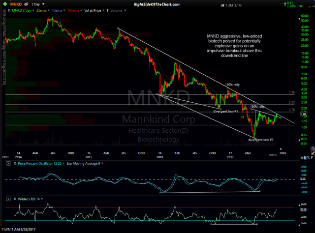This screenshot has width=315, height=233.
Task: Click scale arrow near RSI 20.00 level
Action: [x=299, y=225]
